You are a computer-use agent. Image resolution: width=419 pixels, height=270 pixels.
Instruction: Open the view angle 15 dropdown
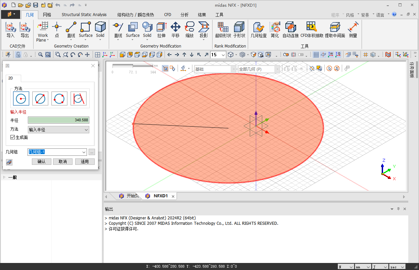[218, 55]
